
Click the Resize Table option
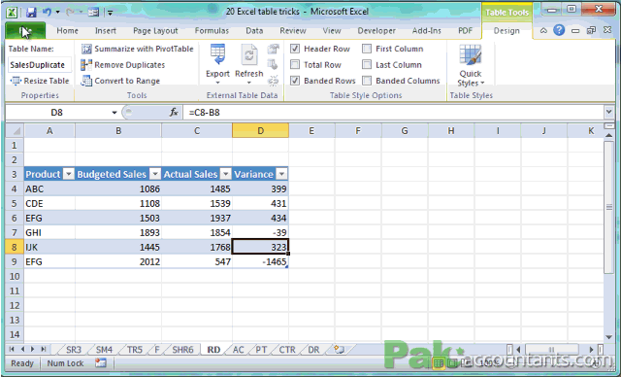coord(39,81)
